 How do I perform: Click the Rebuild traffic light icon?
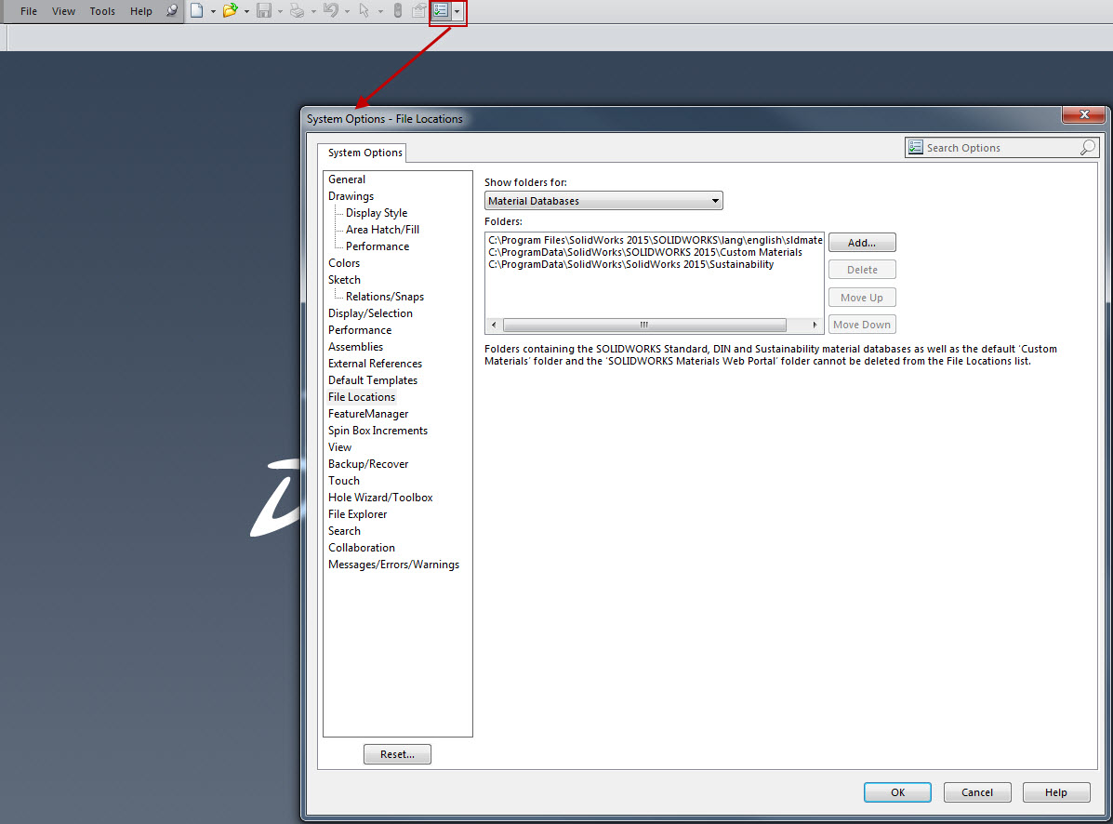(x=398, y=10)
